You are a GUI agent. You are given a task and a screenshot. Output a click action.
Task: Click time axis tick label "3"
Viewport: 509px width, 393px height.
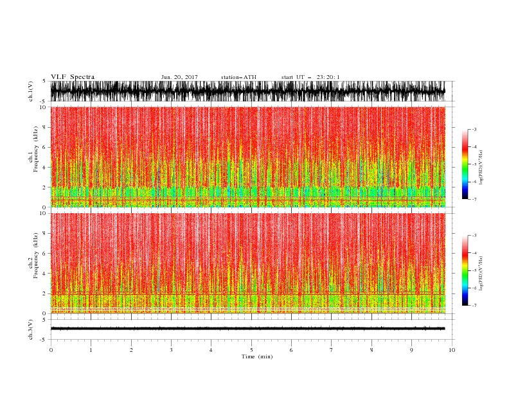(171, 350)
